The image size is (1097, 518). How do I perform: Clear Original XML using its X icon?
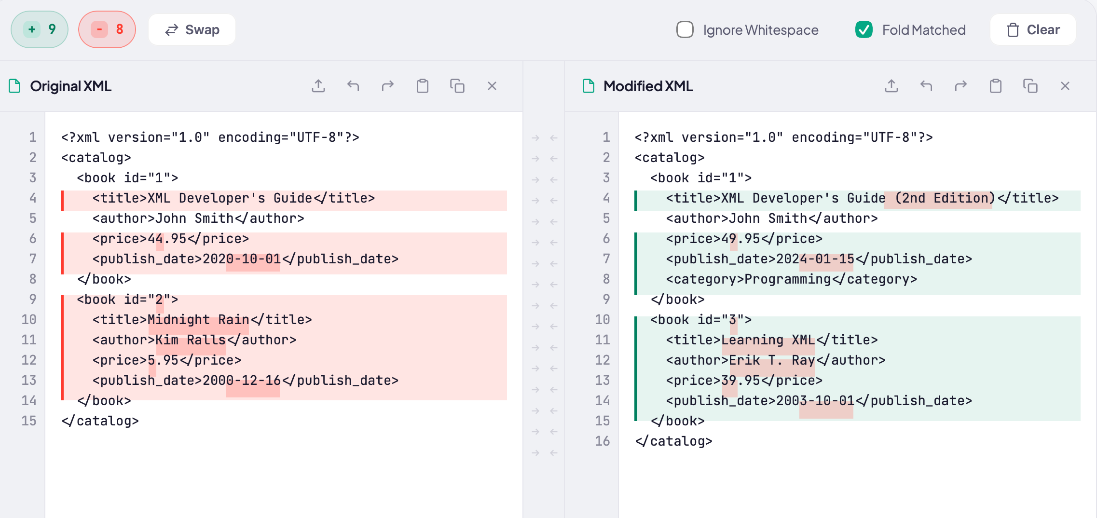(492, 86)
